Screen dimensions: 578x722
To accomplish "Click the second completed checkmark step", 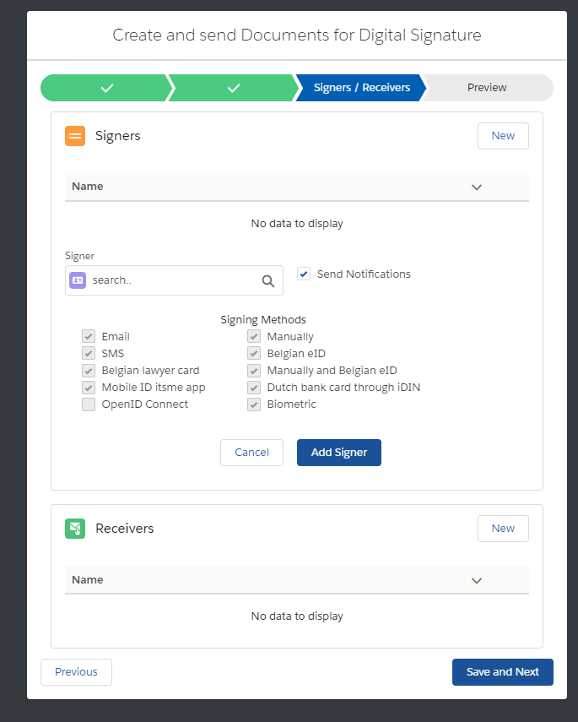I will click(234, 88).
